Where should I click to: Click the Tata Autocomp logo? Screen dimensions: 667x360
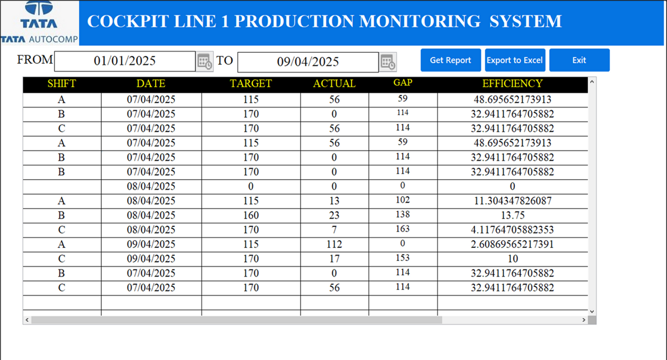coord(39,23)
